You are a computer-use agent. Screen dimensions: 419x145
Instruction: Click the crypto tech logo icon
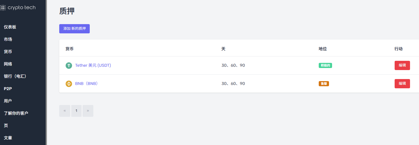pyautogui.click(x=3, y=8)
